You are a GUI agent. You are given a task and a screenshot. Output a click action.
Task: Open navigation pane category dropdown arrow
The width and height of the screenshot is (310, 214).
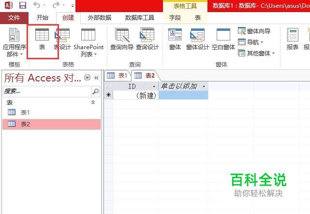point(87,78)
